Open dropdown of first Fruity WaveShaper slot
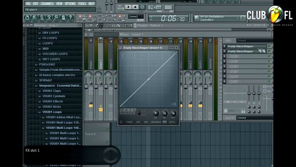This screenshot has width=296, height=167. 224,46
